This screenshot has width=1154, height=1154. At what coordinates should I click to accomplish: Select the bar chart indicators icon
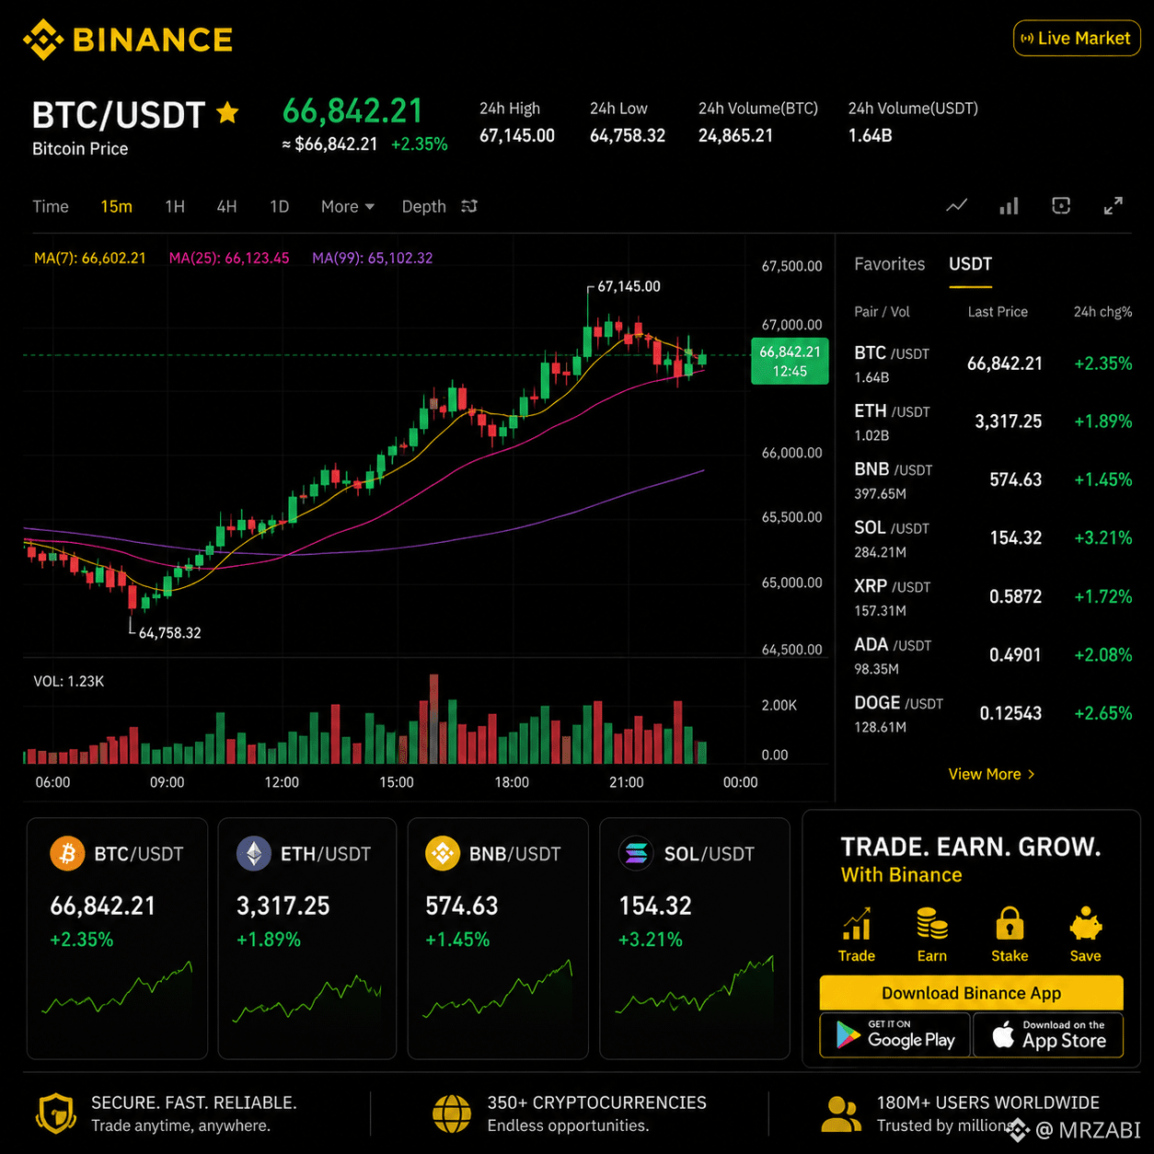click(1010, 205)
